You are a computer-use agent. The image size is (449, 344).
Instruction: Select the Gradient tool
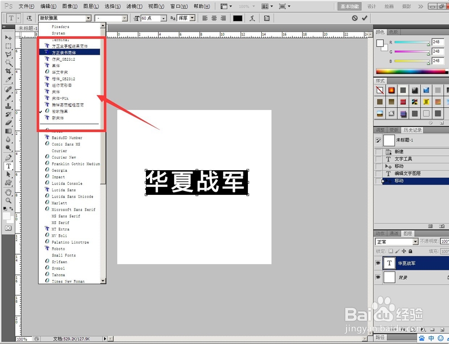coord(8,131)
